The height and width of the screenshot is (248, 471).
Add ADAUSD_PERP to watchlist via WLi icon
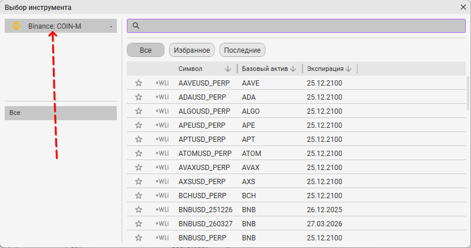coord(162,97)
